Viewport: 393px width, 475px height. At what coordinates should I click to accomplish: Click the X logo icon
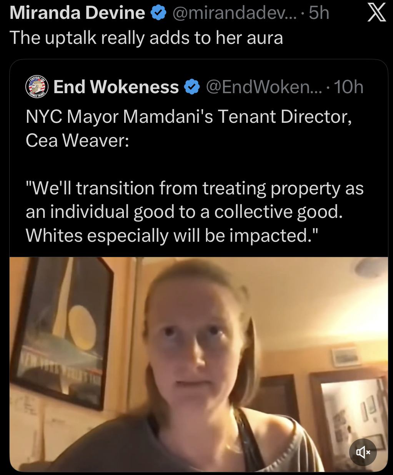[377, 13]
